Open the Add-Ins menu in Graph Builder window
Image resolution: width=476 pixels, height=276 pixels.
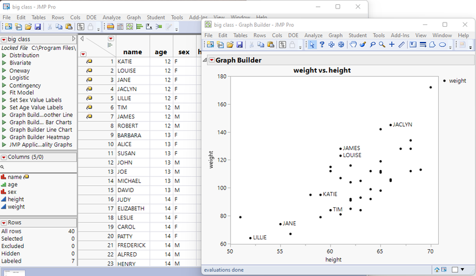point(400,35)
